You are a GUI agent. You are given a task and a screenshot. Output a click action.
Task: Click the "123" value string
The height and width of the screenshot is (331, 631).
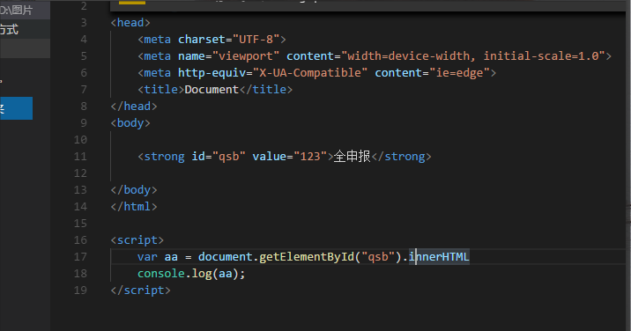(x=310, y=157)
